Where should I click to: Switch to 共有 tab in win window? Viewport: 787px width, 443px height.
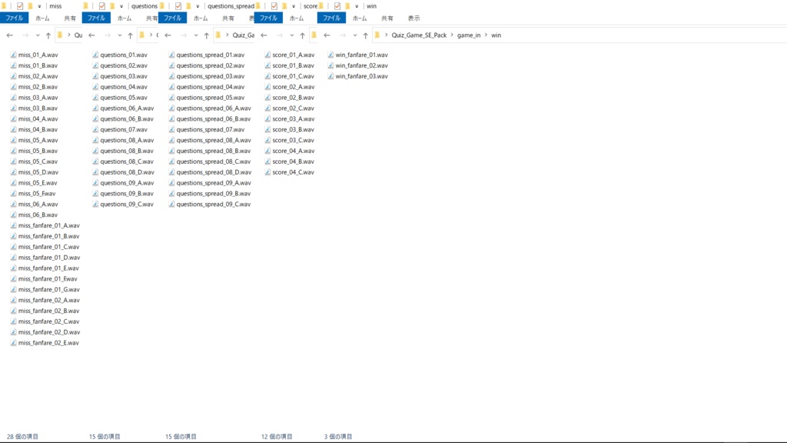(x=387, y=18)
